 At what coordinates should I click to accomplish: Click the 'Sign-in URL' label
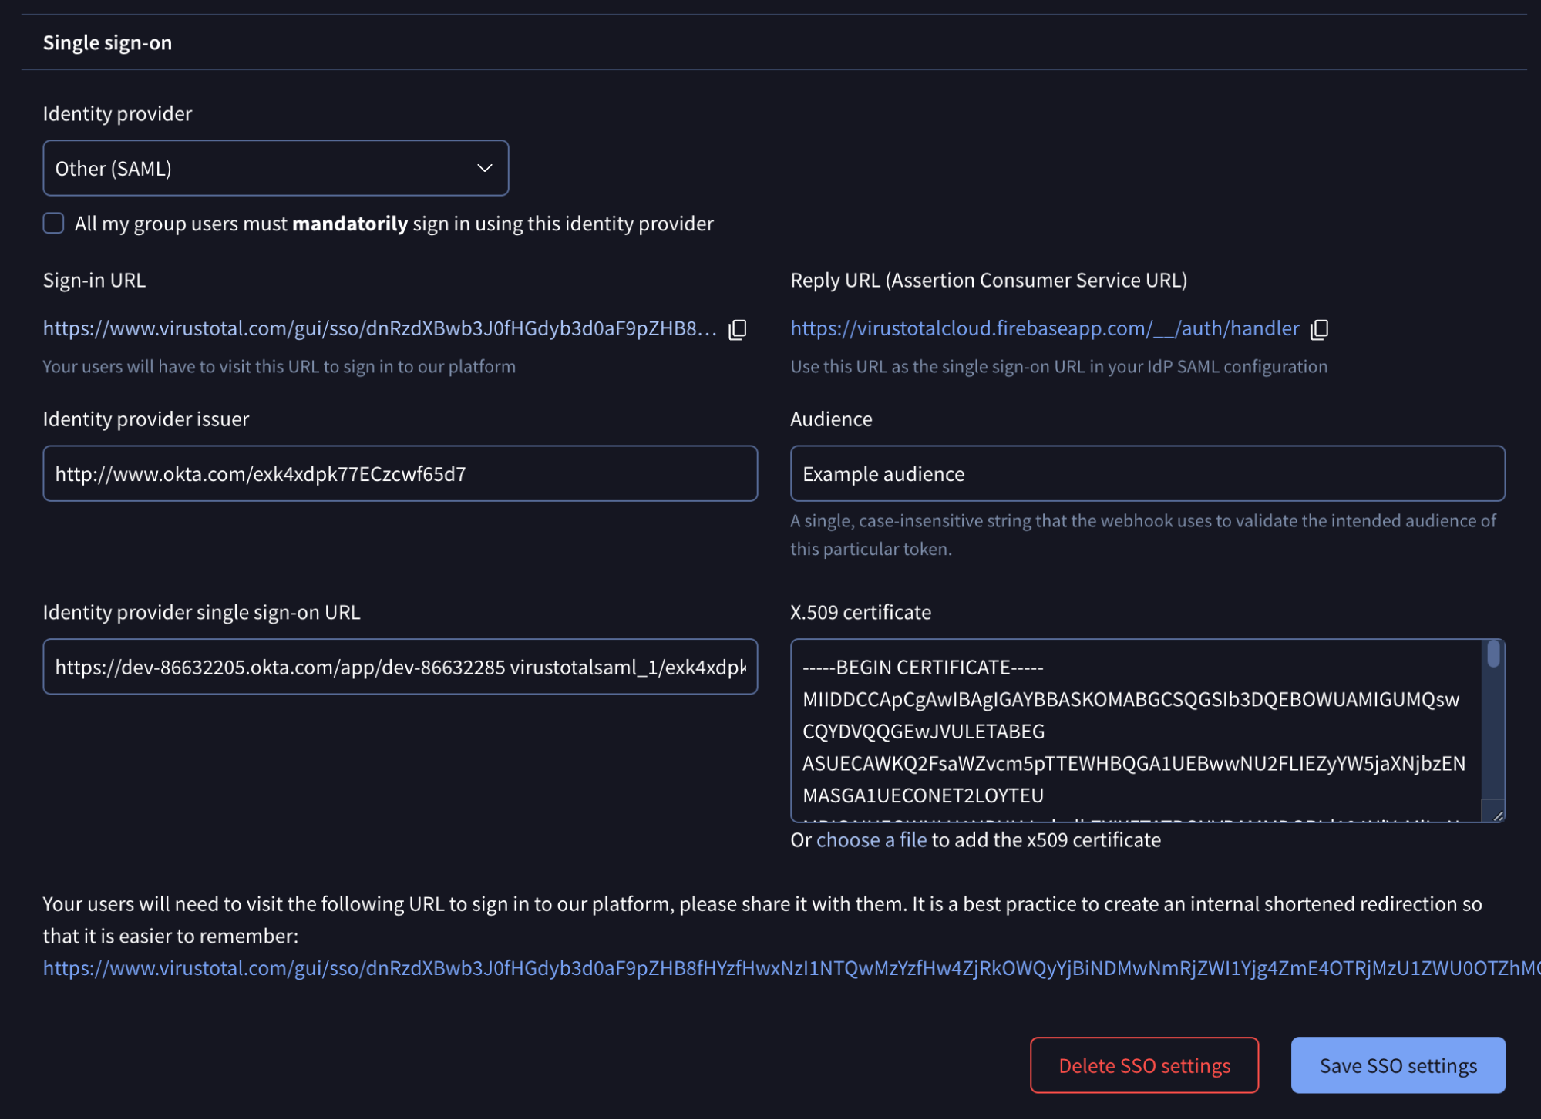point(94,281)
